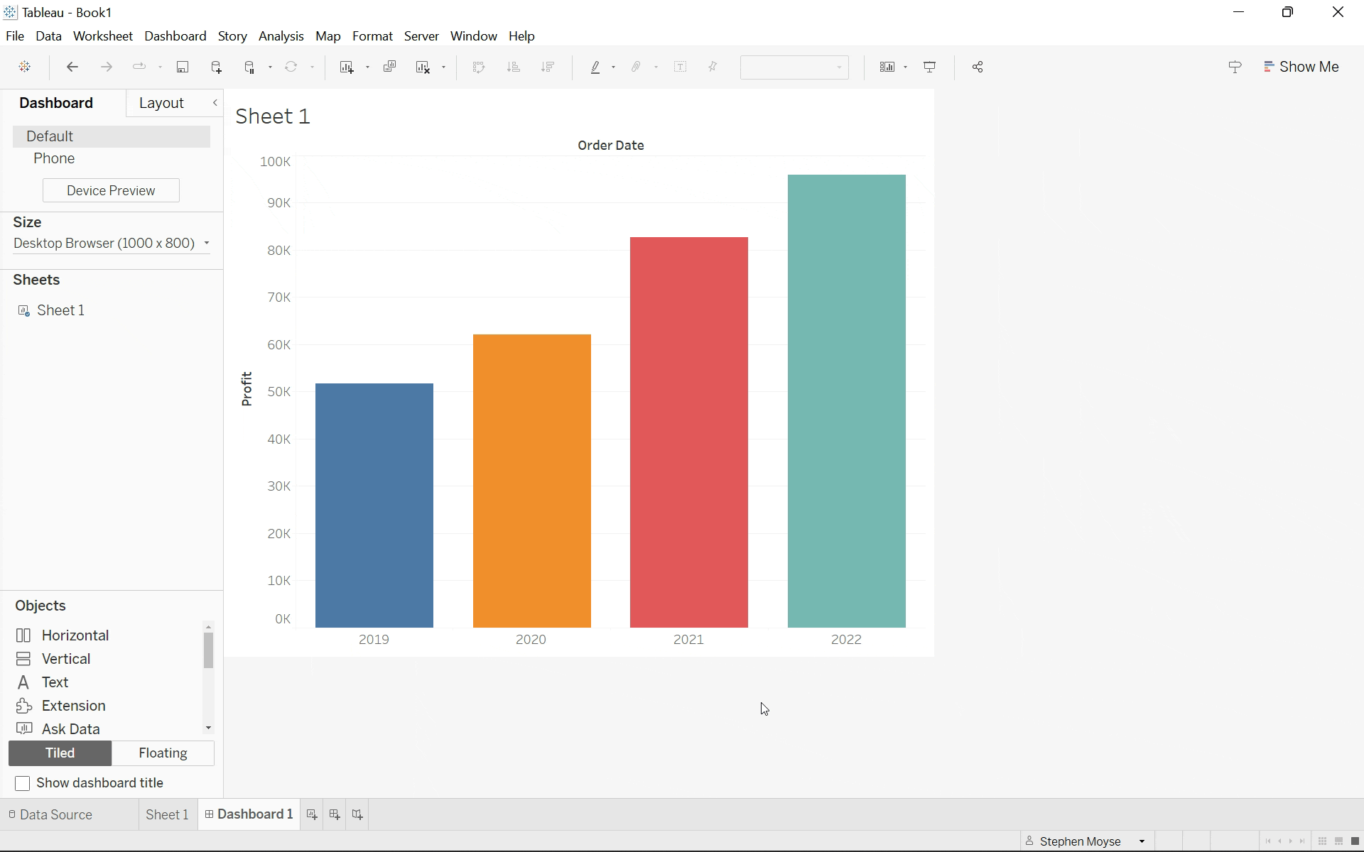Click the Duplicate sheet toolbar icon
This screenshot has height=852, width=1364.
[389, 67]
